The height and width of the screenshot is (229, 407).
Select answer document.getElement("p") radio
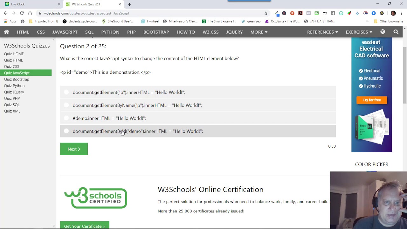tap(66, 92)
